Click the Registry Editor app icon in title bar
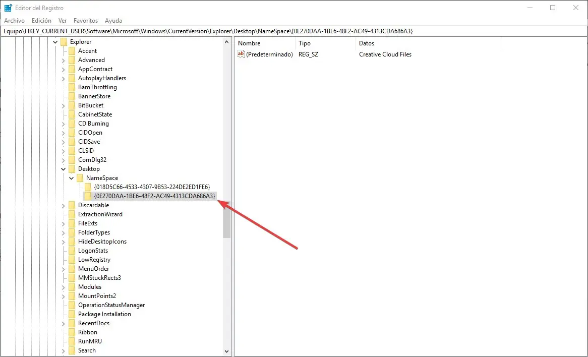This screenshot has height=357, width=588. 8,8
